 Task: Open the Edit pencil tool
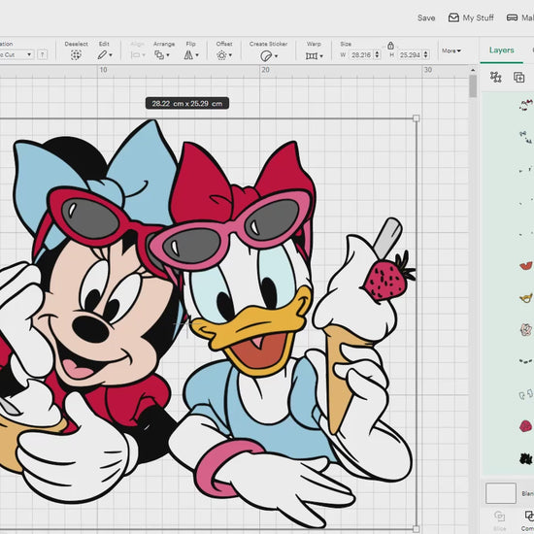[102, 54]
